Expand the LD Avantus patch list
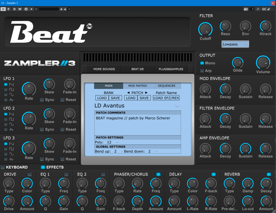276x213 pixels. click(177, 106)
